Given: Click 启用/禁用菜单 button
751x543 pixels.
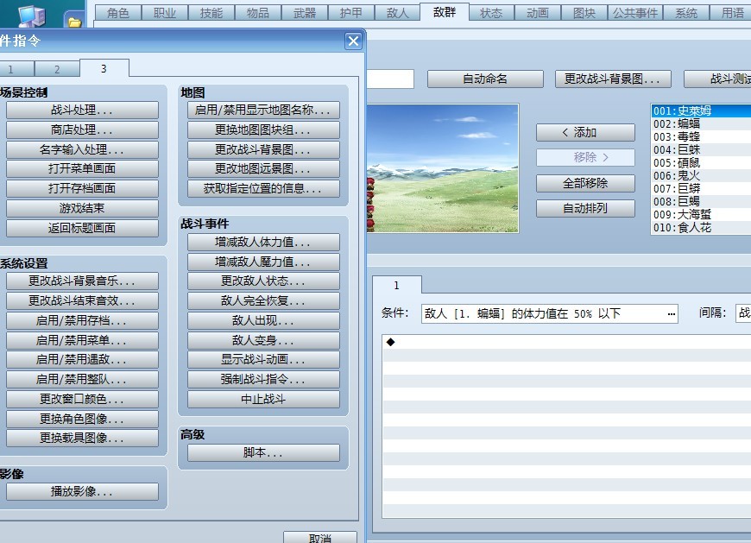Looking at the screenshot, I should [x=82, y=340].
